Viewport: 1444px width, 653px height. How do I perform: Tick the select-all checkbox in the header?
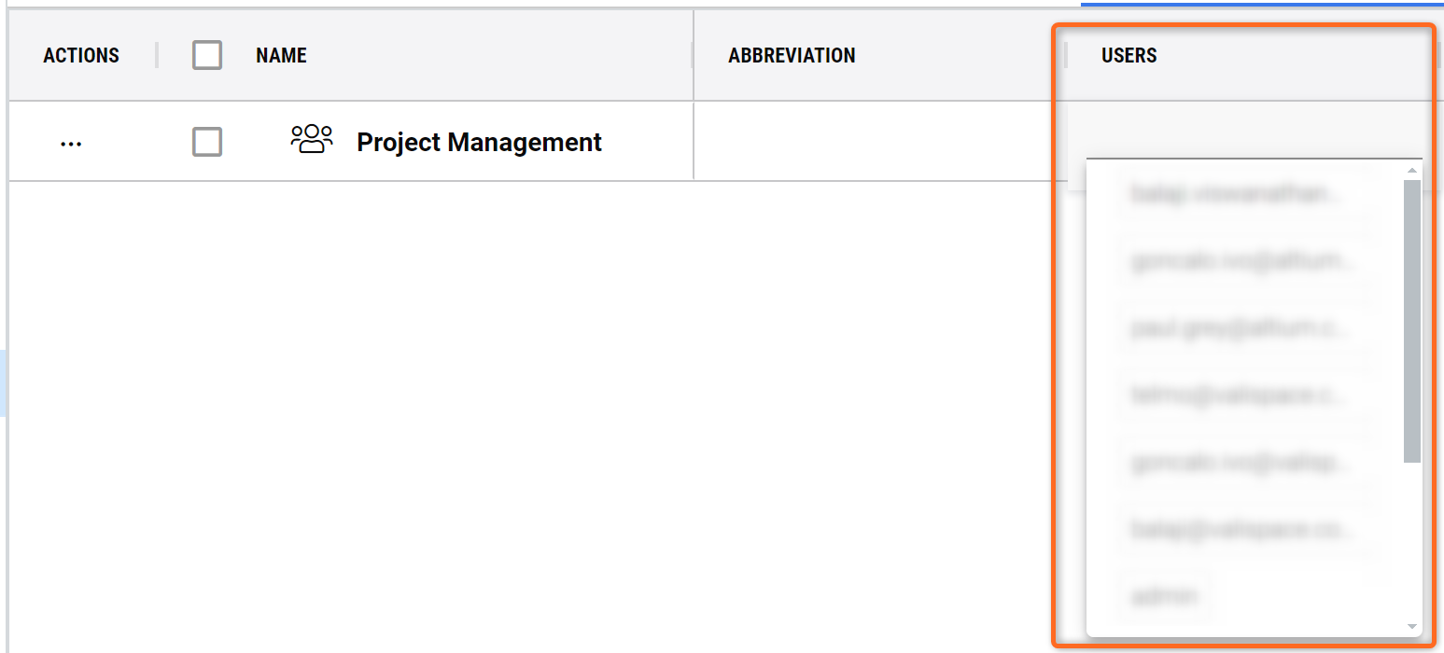coord(207,55)
